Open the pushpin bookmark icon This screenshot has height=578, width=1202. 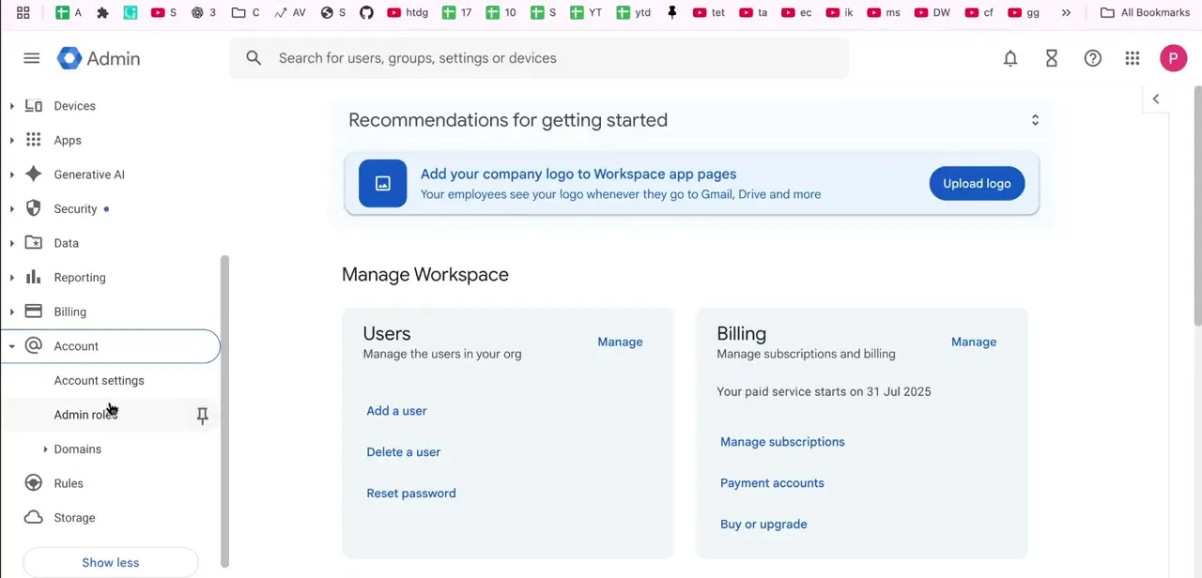(672, 12)
